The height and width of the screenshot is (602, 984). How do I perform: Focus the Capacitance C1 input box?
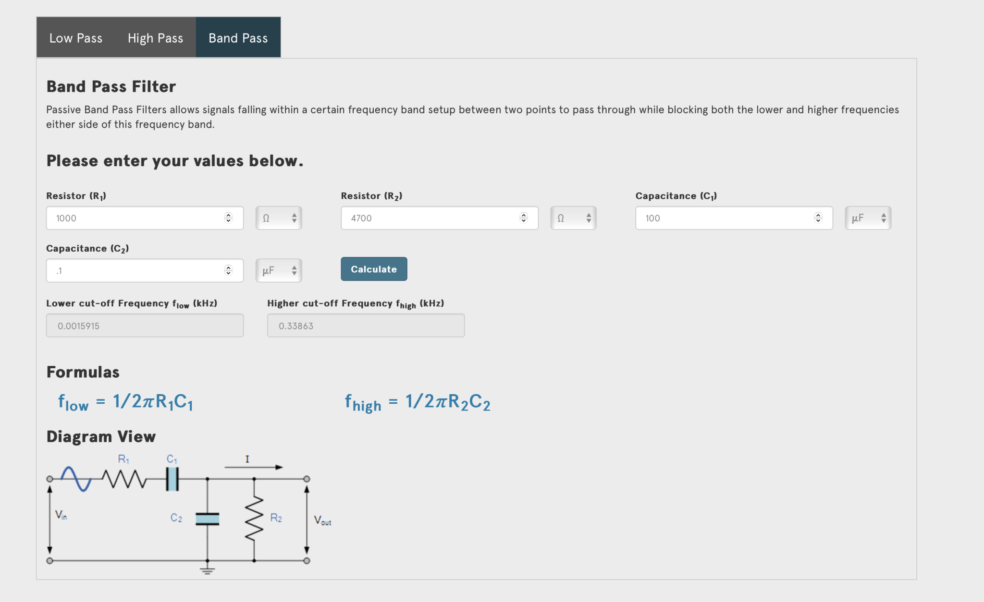pos(734,218)
